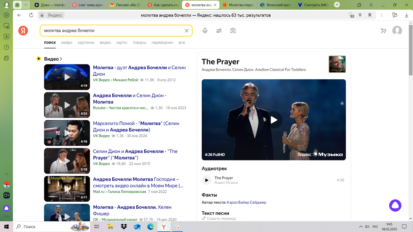
Task: Open Молитва дуэт Андреа Бочелли link
Action: [x=139, y=71]
